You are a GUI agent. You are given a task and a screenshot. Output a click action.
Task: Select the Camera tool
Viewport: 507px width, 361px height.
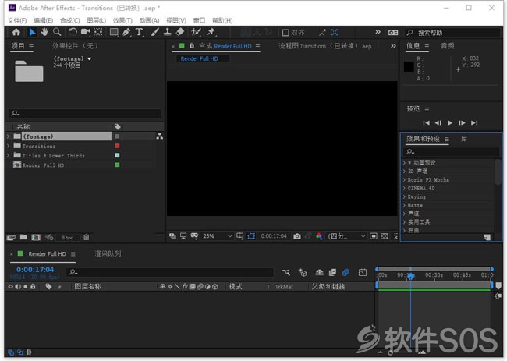(x=85, y=32)
